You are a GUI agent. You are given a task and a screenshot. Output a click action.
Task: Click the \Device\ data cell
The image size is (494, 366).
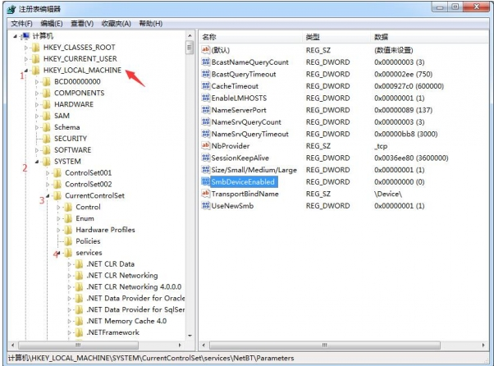tap(388, 194)
